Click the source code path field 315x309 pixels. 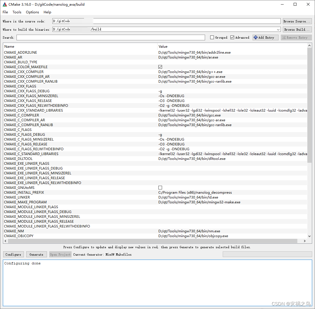pos(166,21)
